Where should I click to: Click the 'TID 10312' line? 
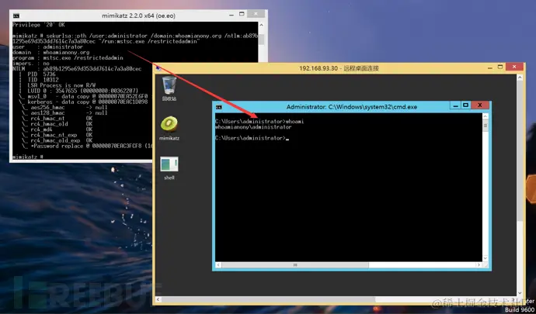(x=43, y=80)
